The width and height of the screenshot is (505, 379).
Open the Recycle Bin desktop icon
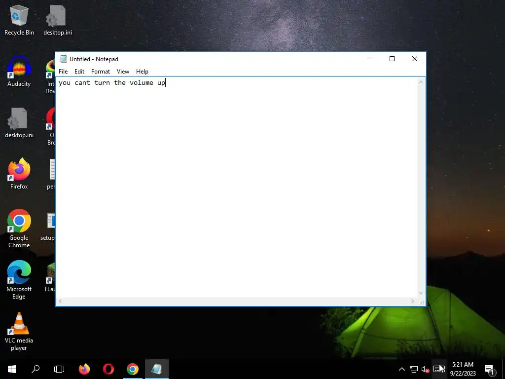click(19, 20)
